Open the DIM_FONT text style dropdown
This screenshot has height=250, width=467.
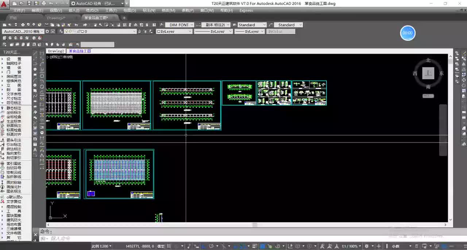tap(179, 25)
